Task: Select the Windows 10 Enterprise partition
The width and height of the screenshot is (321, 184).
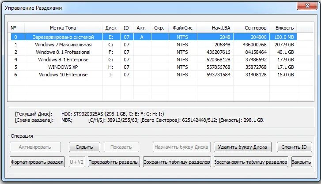Action: [x=154, y=75]
